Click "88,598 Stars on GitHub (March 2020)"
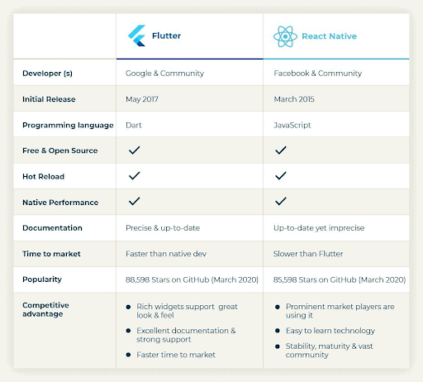Image resolution: width=423 pixels, height=382 pixels. point(192,279)
